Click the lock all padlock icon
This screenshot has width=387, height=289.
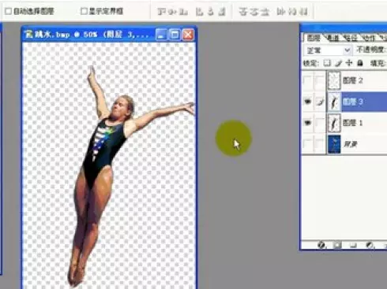point(360,63)
